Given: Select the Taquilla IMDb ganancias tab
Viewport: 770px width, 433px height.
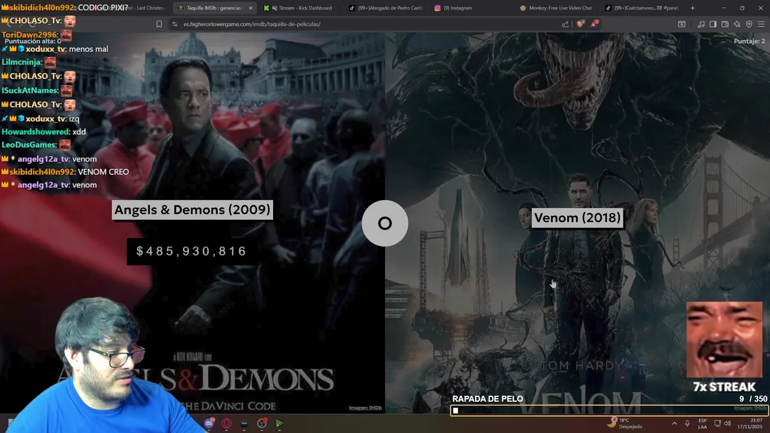Looking at the screenshot, I should click(214, 8).
